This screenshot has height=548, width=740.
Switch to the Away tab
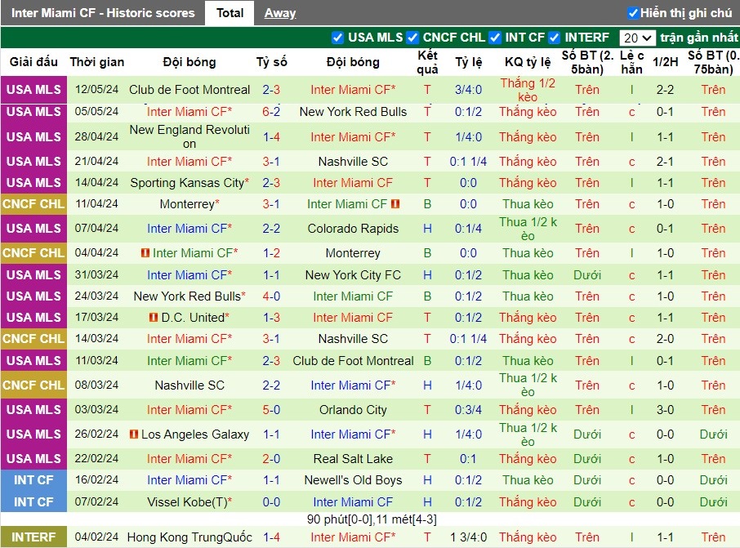280,13
